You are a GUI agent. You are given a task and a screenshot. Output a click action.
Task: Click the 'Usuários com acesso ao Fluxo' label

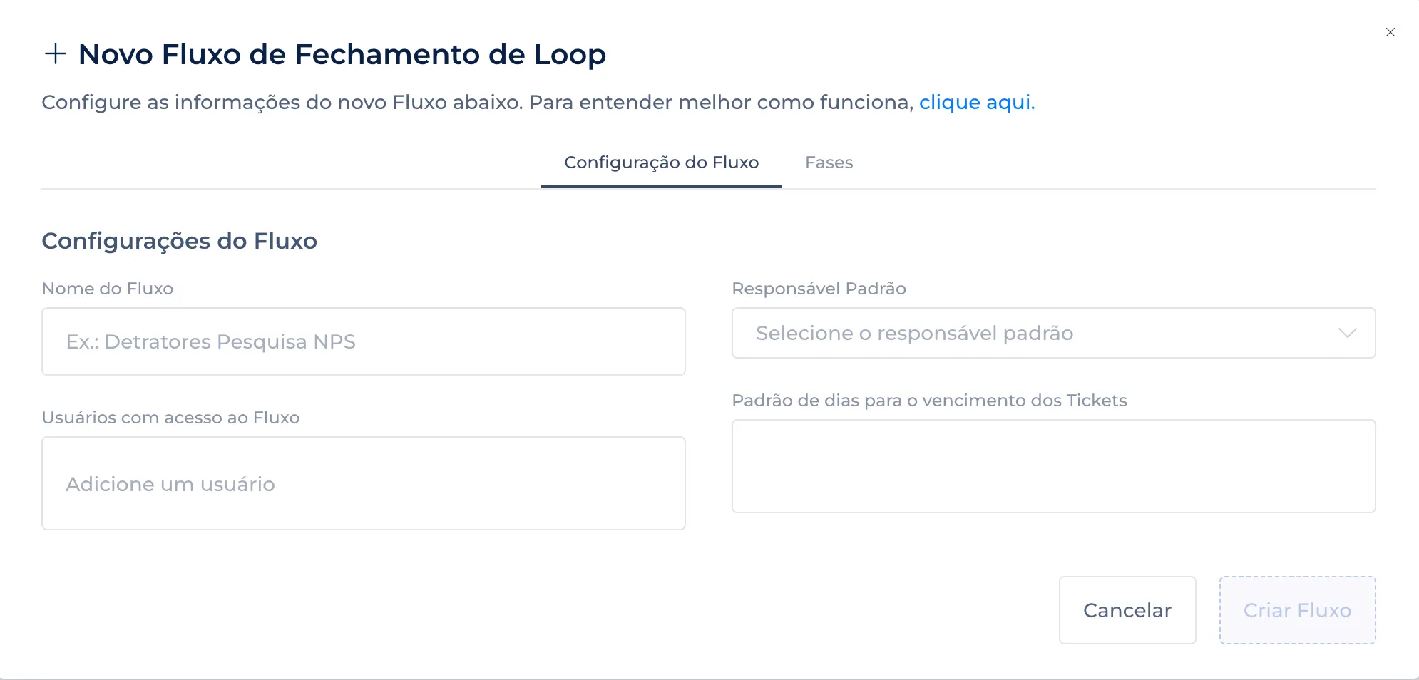(170, 418)
